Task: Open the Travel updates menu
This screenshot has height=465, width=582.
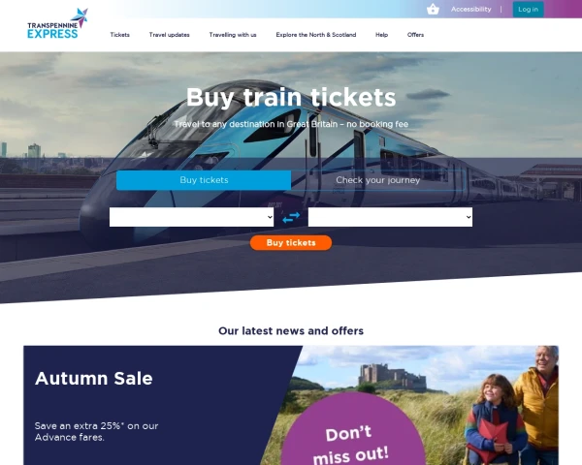Action: [x=169, y=35]
